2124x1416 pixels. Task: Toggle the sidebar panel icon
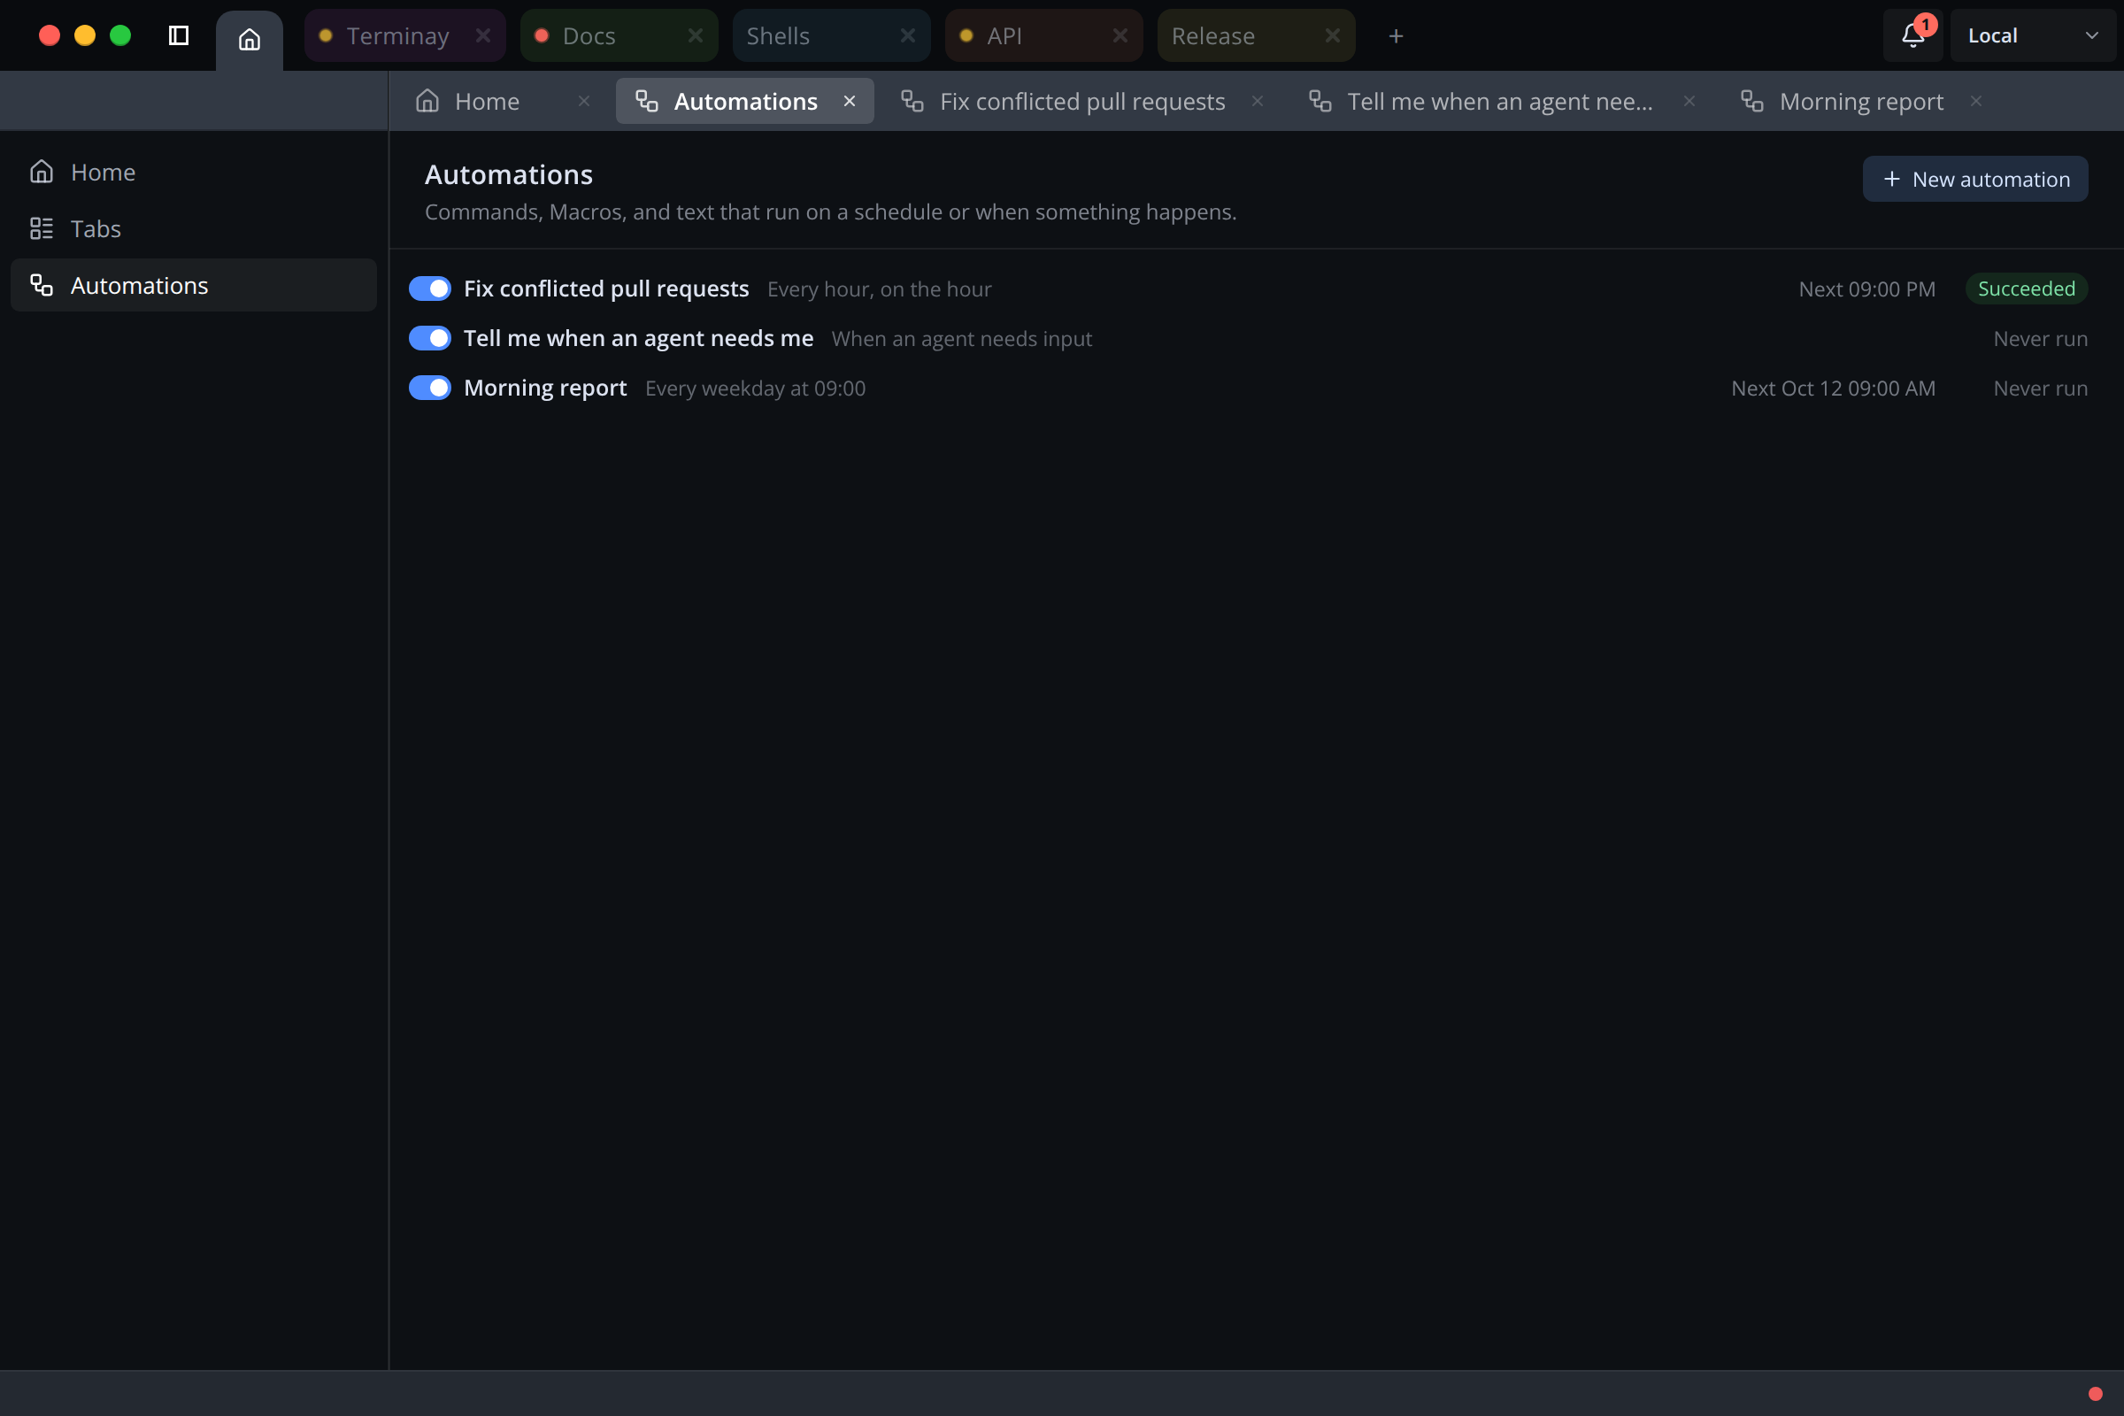tap(179, 35)
